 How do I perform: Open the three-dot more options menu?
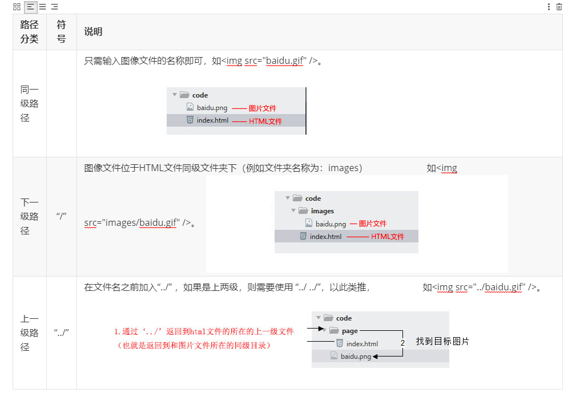coord(549,7)
